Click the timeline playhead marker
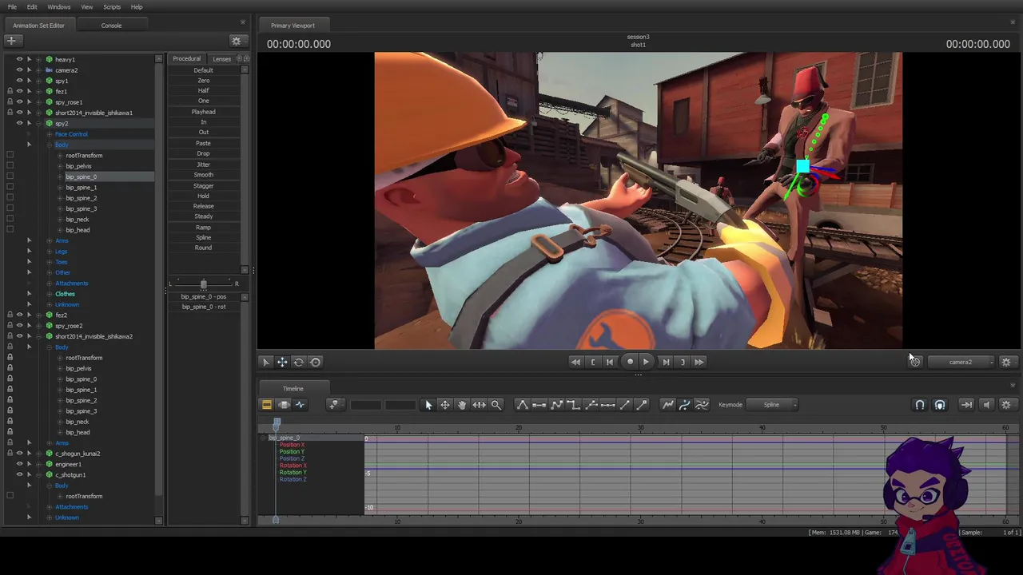The width and height of the screenshot is (1023, 575). point(277,423)
